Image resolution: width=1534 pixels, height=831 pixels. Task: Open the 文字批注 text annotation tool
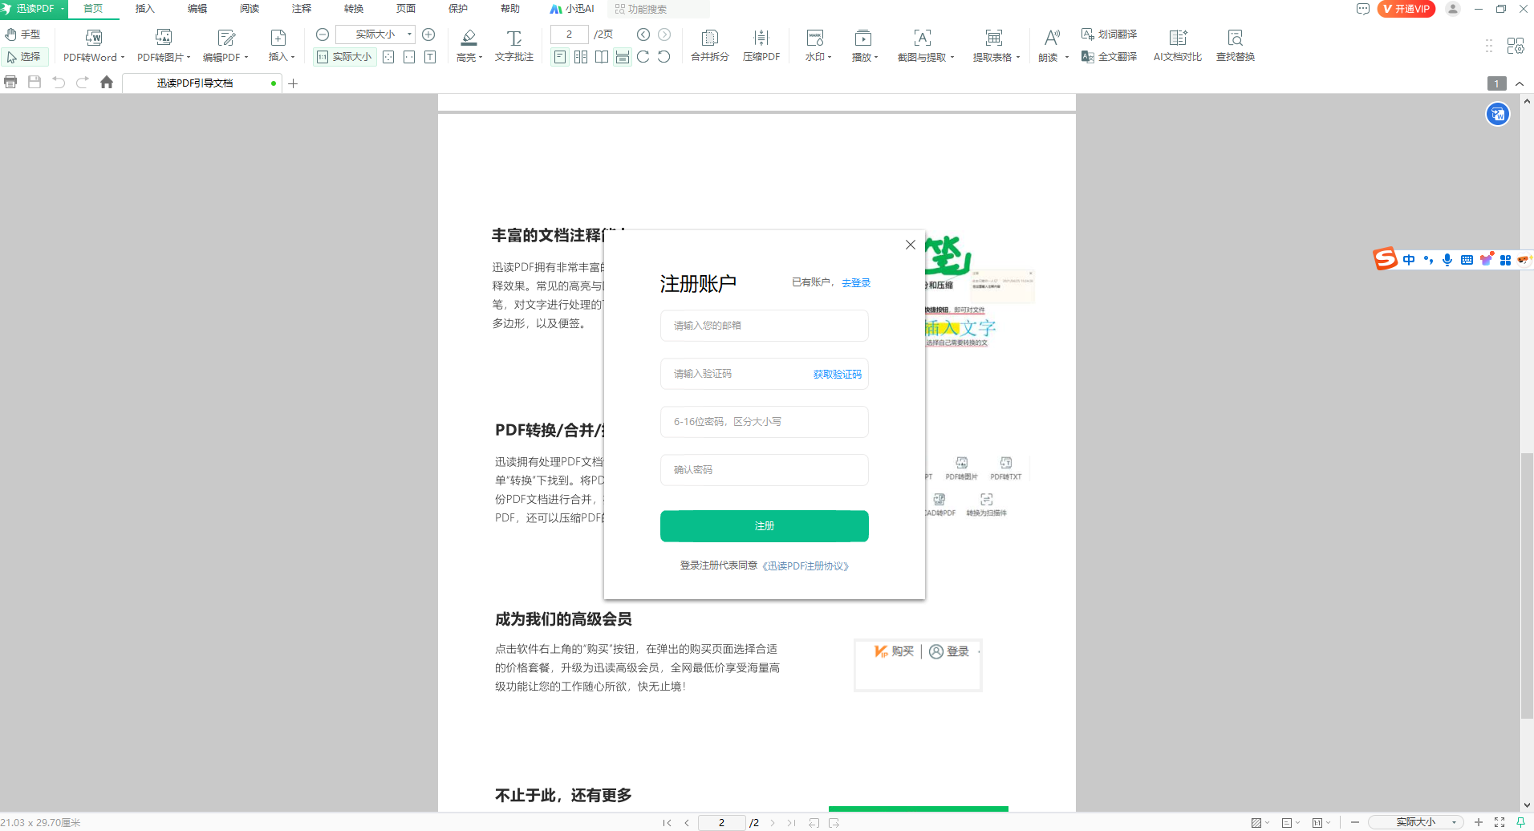point(513,44)
